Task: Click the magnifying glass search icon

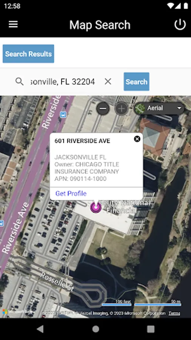Action: click(20, 82)
